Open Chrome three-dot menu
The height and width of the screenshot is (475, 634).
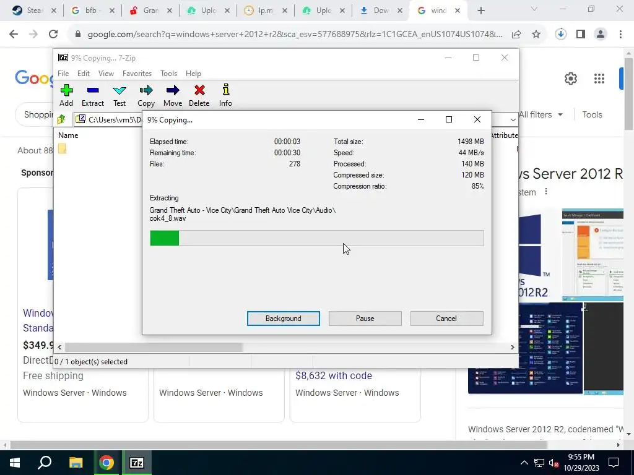click(x=620, y=35)
